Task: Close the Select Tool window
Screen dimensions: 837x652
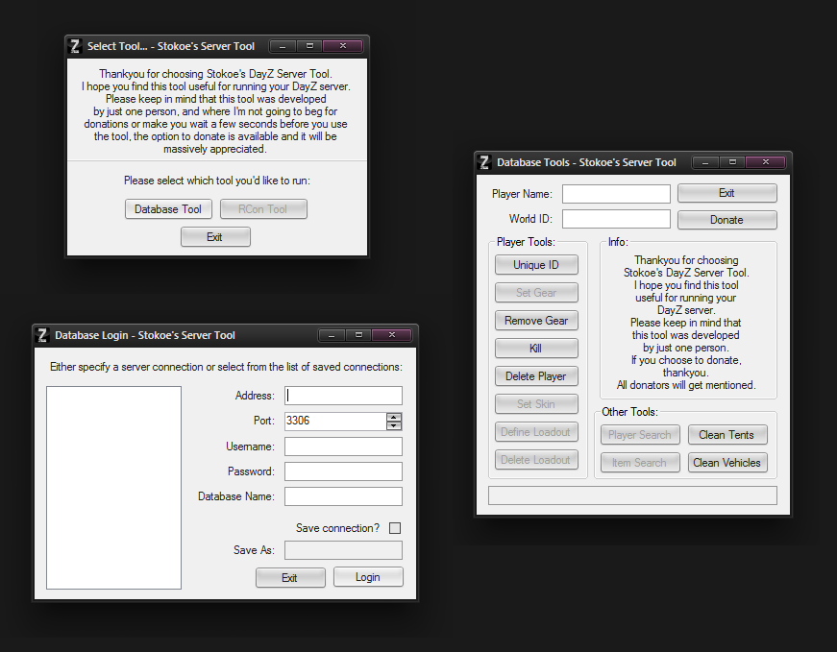Action: (x=343, y=46)
